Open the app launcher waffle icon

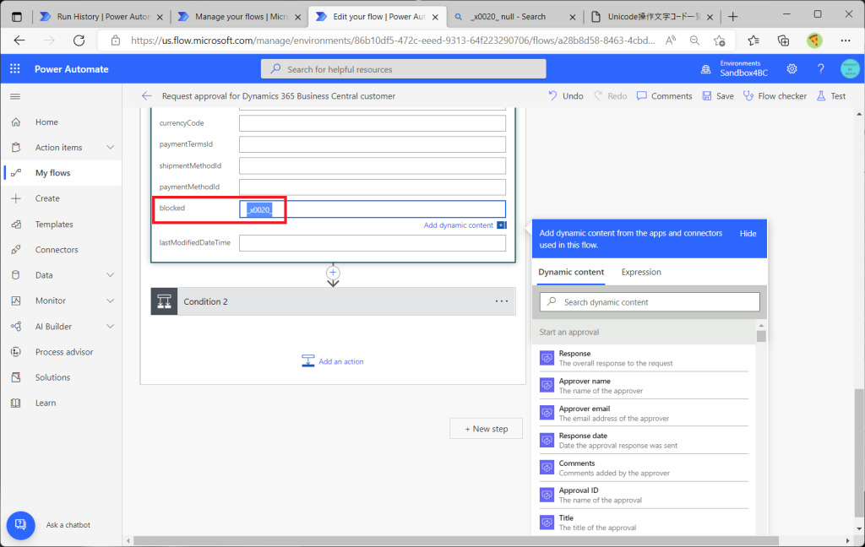point(15,69)
